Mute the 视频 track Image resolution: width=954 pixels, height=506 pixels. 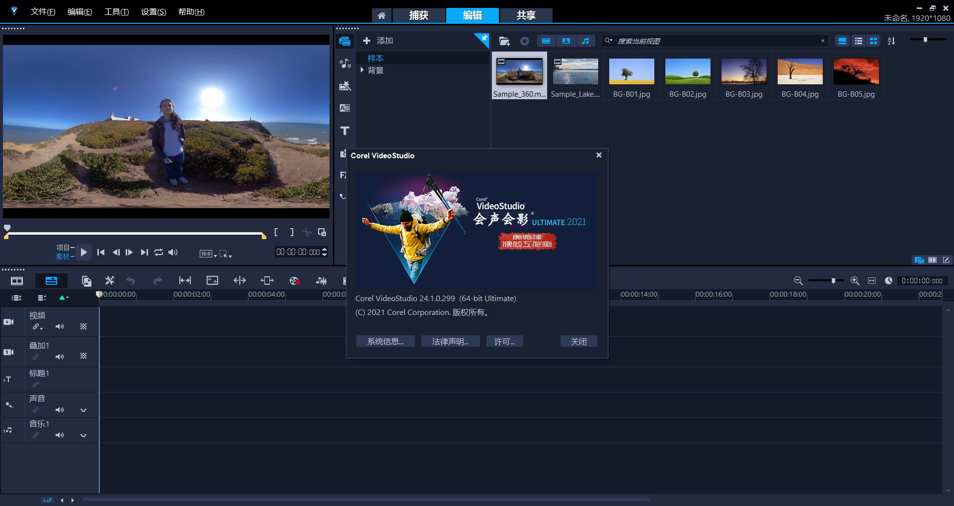(x=60, y=326)
